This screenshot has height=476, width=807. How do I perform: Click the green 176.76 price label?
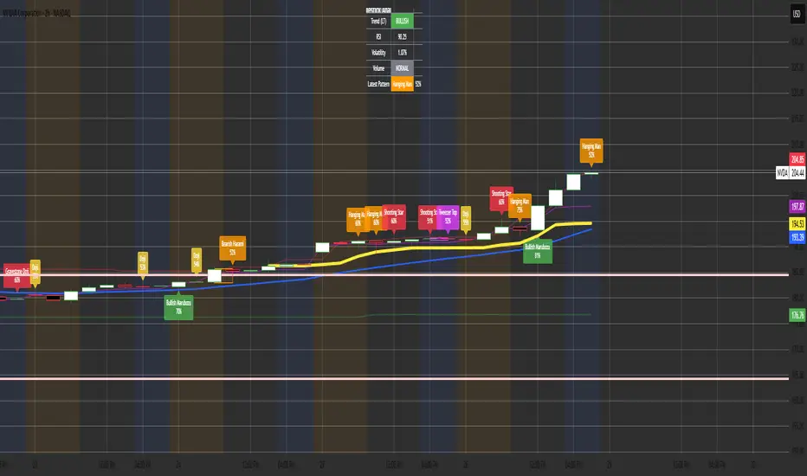[x=797, y=315]
